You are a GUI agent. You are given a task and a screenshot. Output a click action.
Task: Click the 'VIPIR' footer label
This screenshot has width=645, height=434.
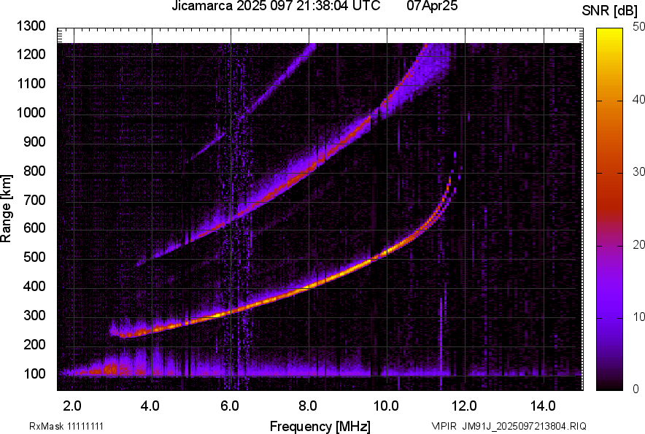click(444, 426)
